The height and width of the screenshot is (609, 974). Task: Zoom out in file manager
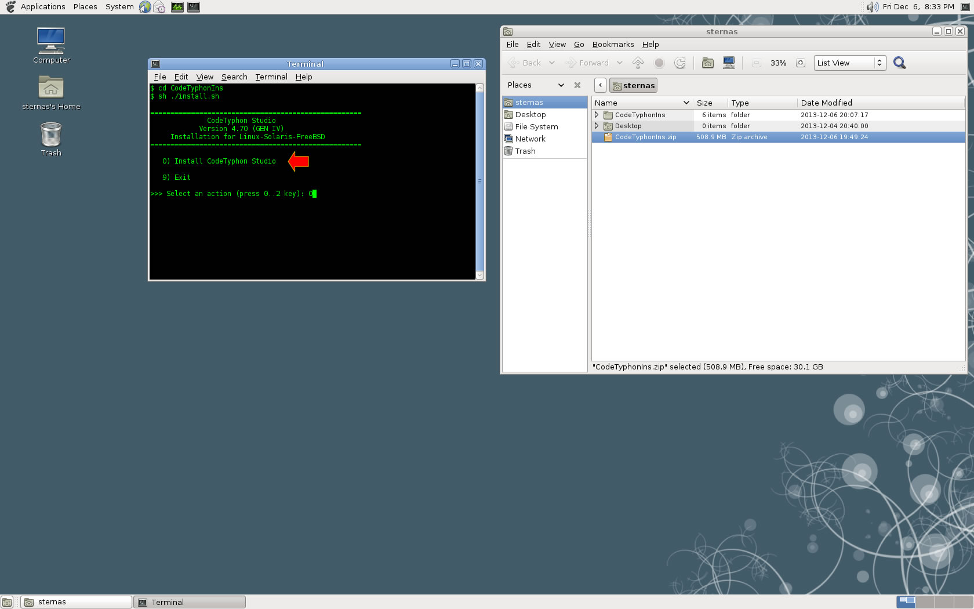coord(757,63)
